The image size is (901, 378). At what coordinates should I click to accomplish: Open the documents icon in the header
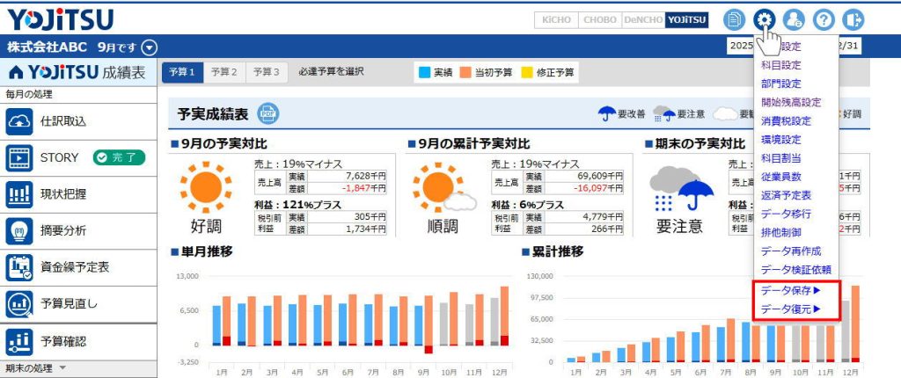[x=733, y=20]
